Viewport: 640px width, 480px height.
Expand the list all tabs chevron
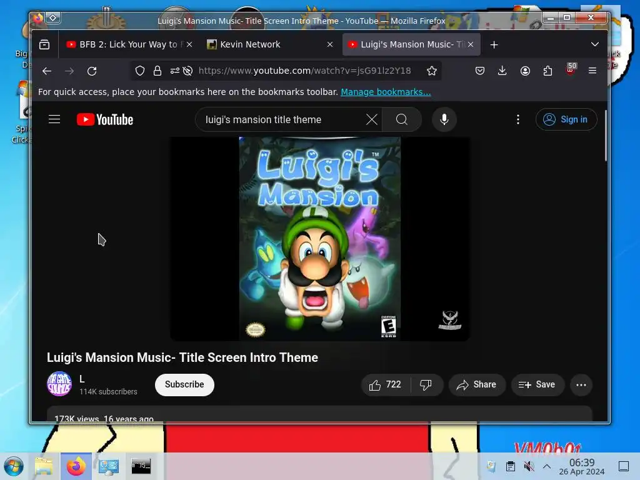[595, 44]
